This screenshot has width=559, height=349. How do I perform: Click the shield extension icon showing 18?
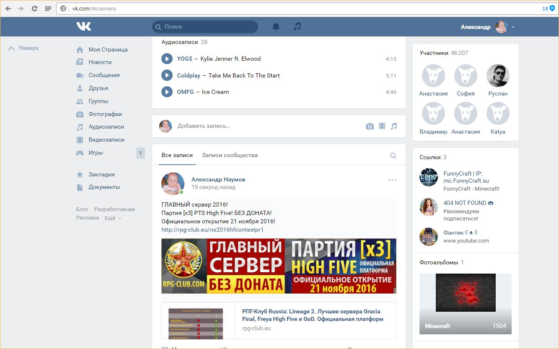point(552,8)
